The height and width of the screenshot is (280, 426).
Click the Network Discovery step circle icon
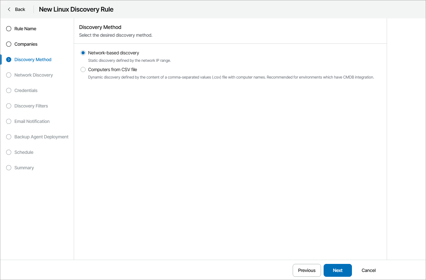pyautogui.click(x=8, y=75)
